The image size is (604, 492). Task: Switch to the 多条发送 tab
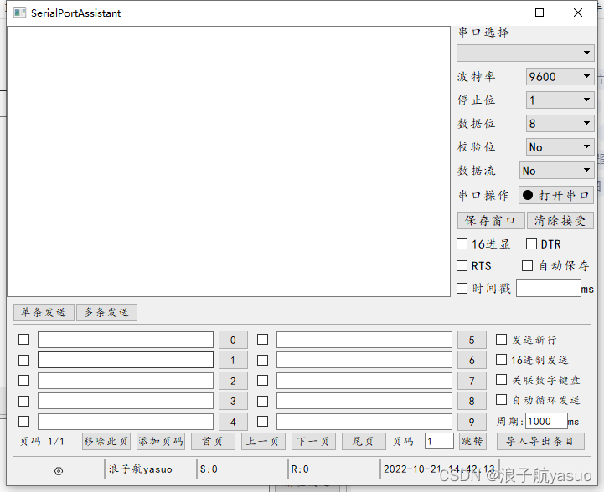106,312
